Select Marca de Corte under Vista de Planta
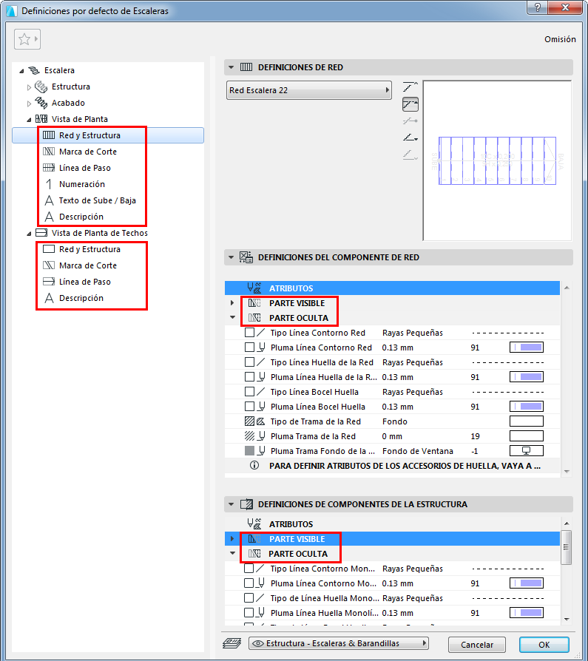 click(x=88, y=152)
